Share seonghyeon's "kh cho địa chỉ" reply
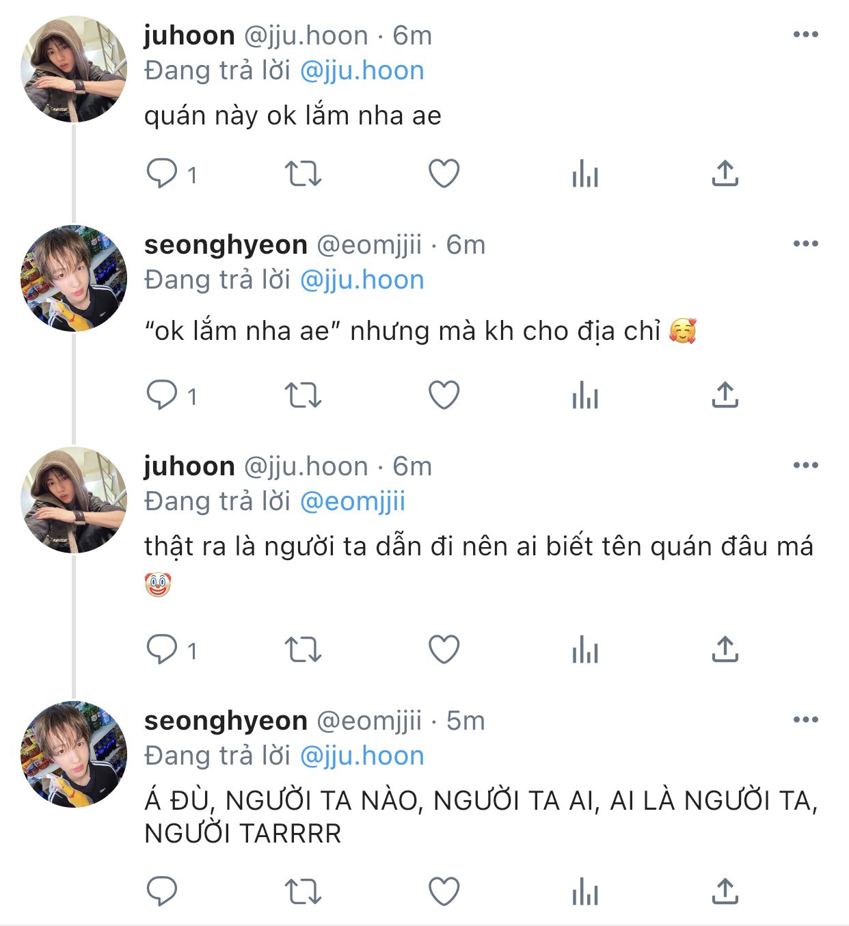The height and width of the screenshot is (926, 849). pyautogui.click(x=725, y=395)
